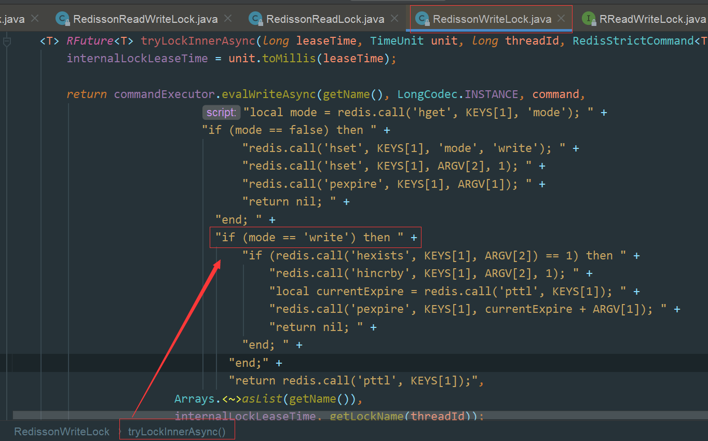Expand the folded <~> generic in Arrays.asList
The width and height of the screenshot is (708, 441).
click(230, 399)
